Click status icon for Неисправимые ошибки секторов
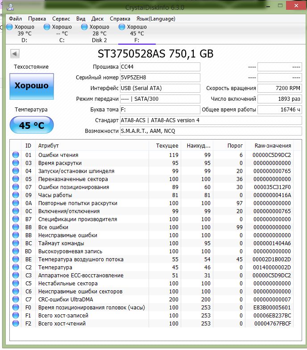 [x=16, y=291]
